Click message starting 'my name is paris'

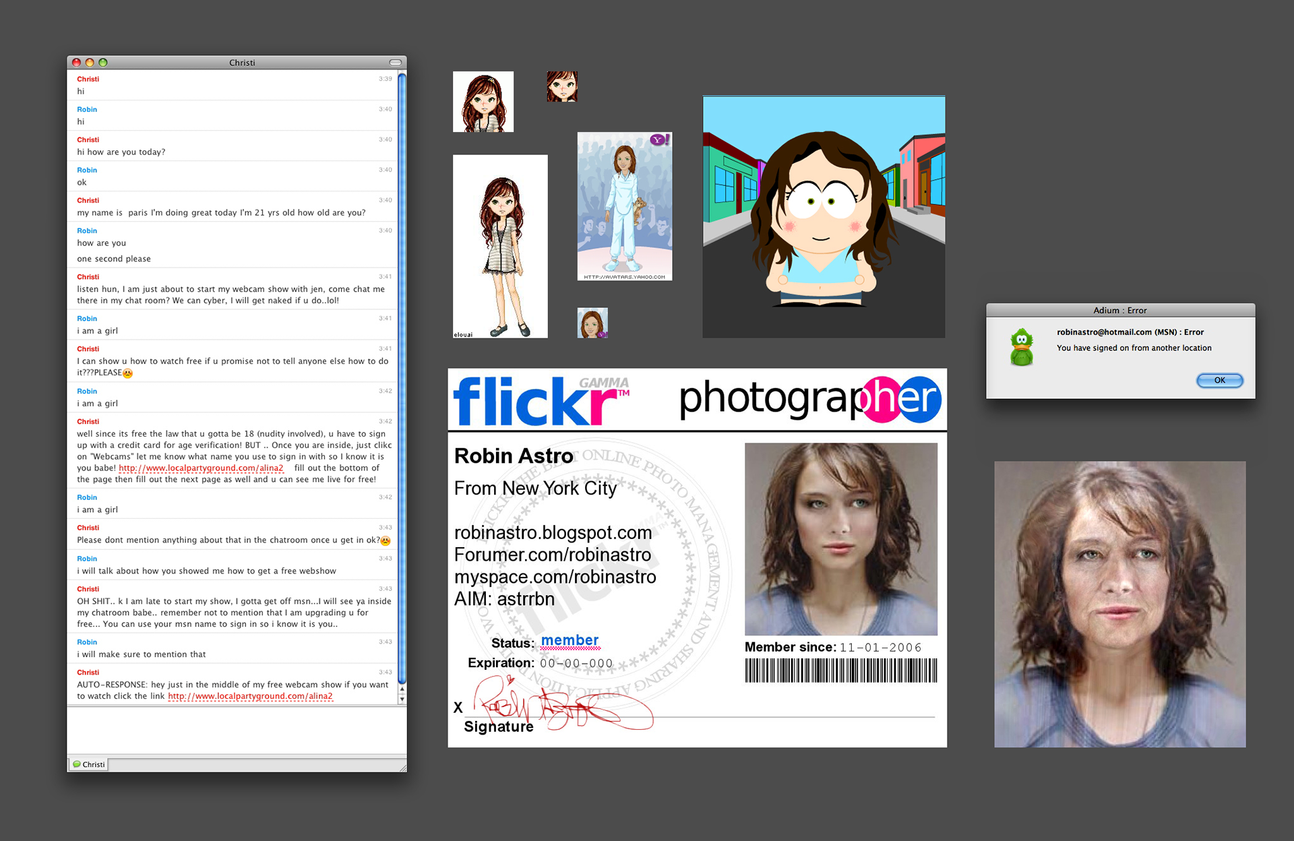(x=221, y=213)
